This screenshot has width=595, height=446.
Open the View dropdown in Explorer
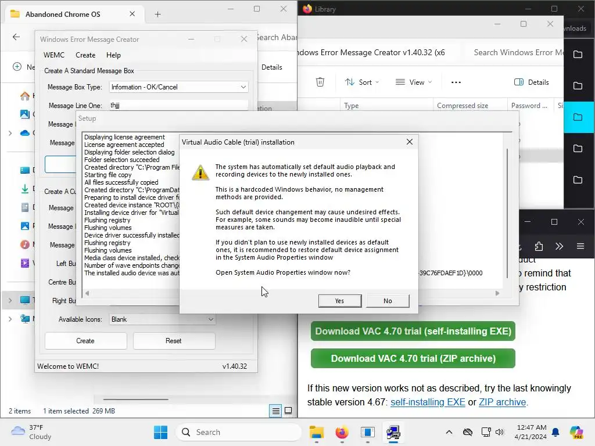coord(414,82)
